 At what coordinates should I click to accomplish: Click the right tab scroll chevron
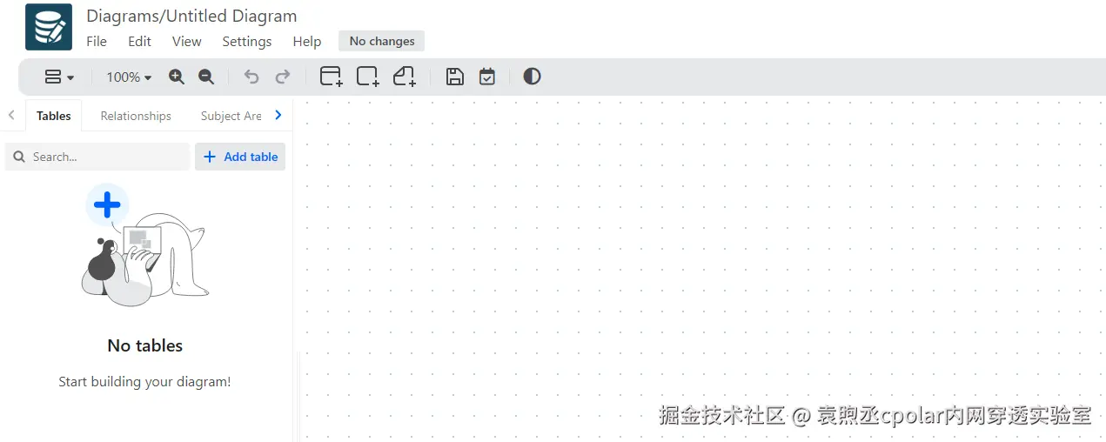(278, 115)
